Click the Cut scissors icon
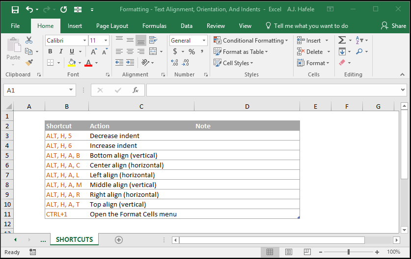The image size is (411, 259). (29, 40)
